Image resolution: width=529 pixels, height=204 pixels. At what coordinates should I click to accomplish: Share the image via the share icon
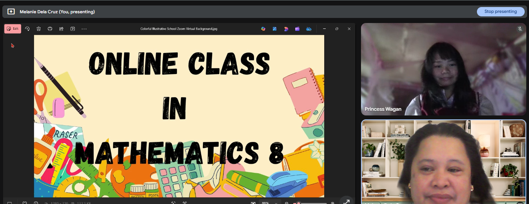pos(61,28)
